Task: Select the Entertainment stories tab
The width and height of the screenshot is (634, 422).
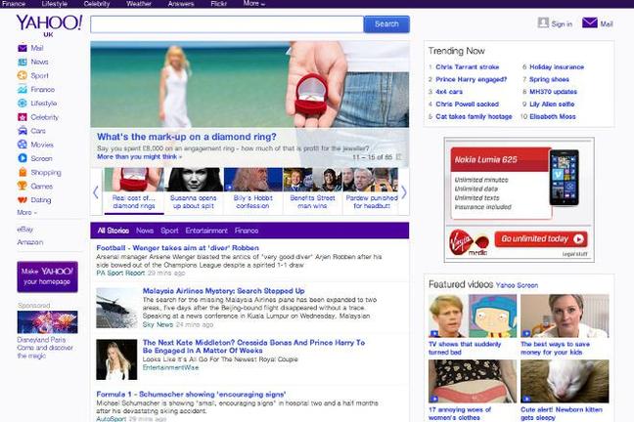Action: pos(206,231)
